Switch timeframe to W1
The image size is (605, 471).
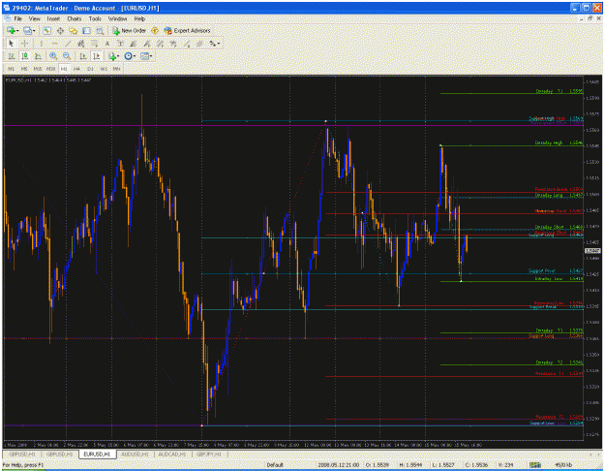click(104, 69)
